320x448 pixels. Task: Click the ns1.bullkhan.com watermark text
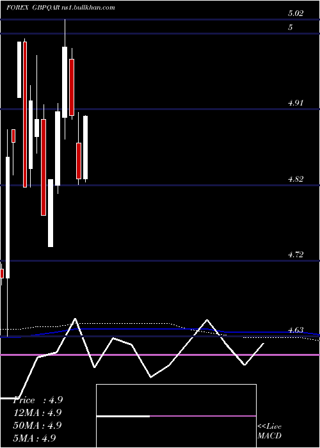(x=88, y=8)
